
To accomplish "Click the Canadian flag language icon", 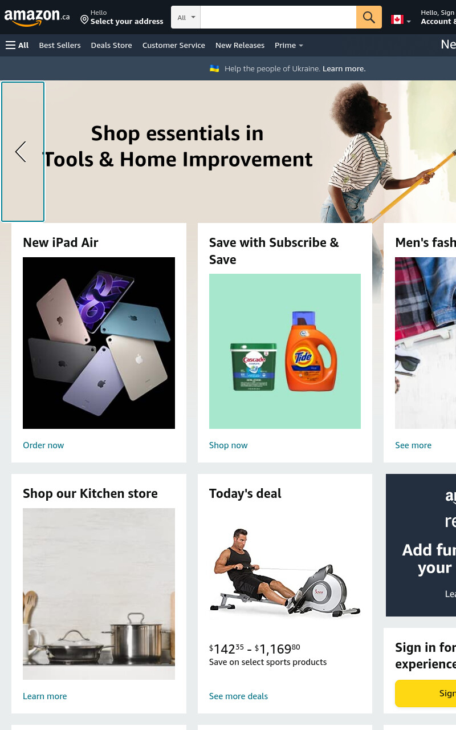I will (397, 19).
